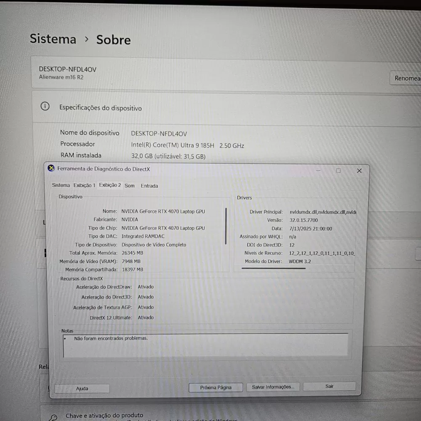Open the Sistema tab in DirectX dialog

coord(61,185)
